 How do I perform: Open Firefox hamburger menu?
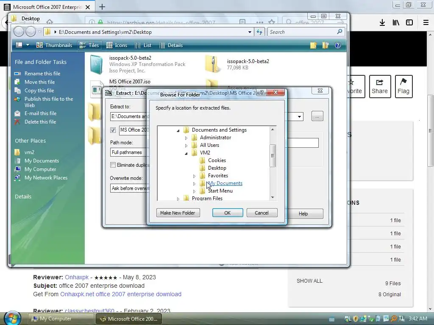(x=426, y=22)
